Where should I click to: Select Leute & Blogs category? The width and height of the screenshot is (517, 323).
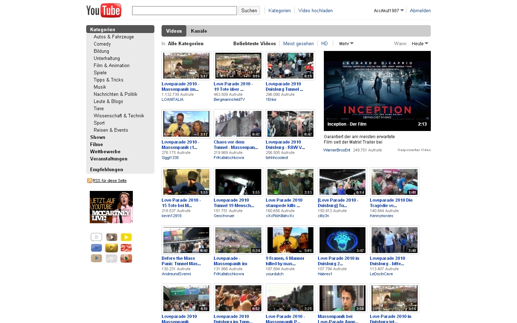[x=108, y=101]
